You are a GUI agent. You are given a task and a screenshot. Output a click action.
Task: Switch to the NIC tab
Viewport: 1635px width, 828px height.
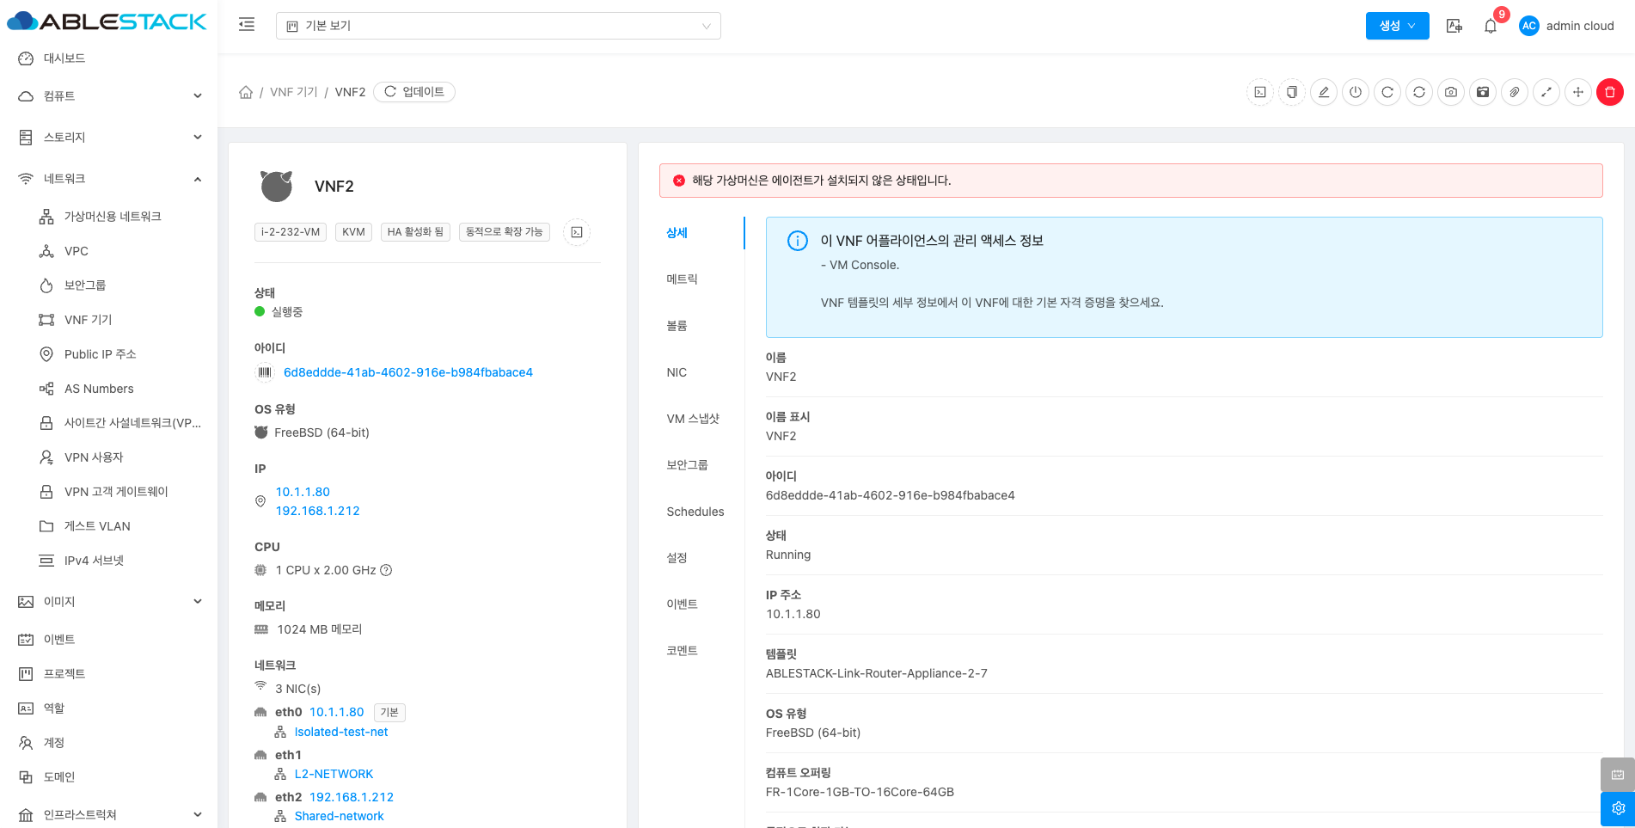677,372
